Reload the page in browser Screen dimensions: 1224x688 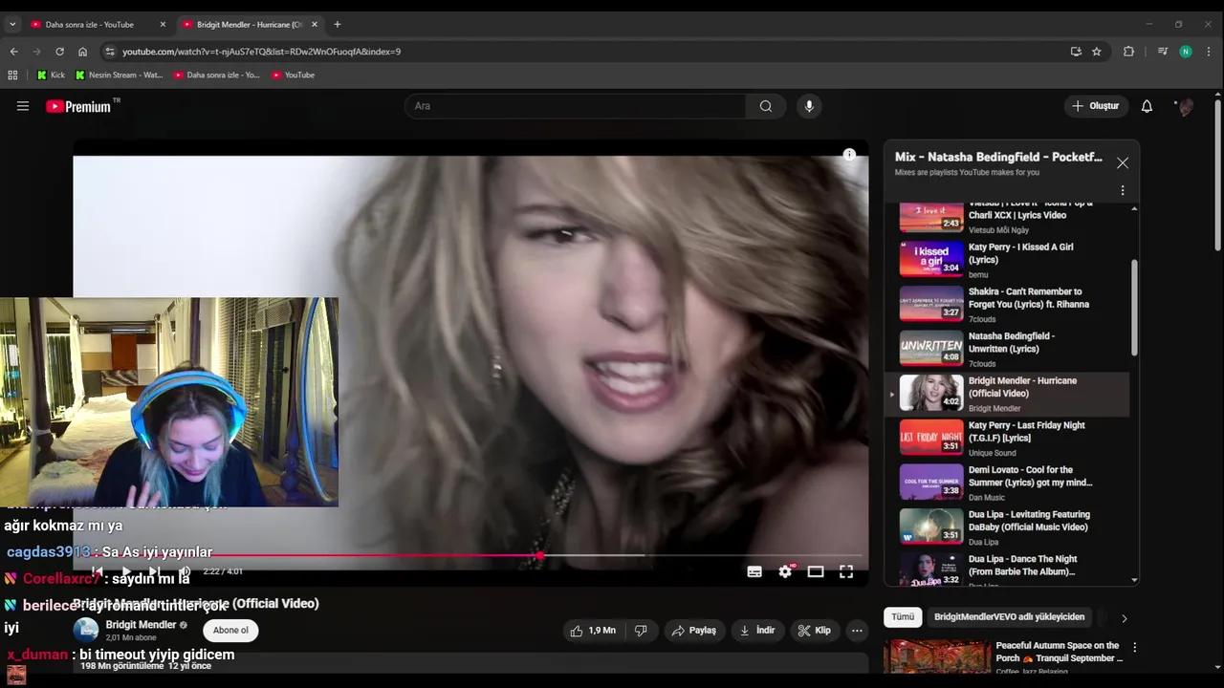59,52
